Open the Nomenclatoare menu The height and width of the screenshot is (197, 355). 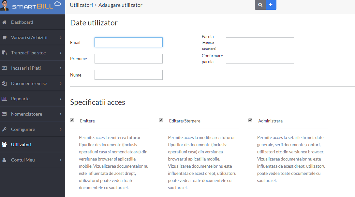[33, 114]
